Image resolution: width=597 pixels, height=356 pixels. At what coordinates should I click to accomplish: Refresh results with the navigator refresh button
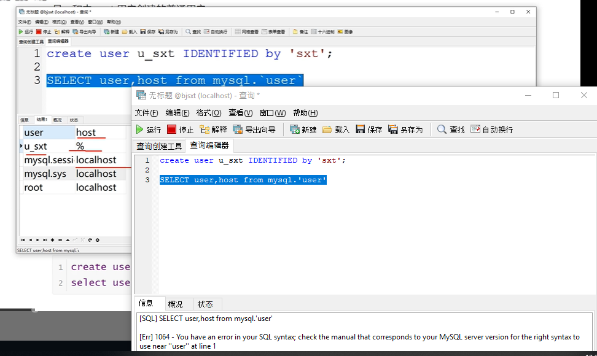point(90,240)
